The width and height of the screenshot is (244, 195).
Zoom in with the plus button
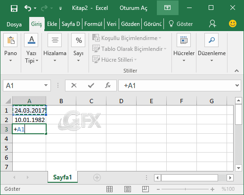coord(212,189)
